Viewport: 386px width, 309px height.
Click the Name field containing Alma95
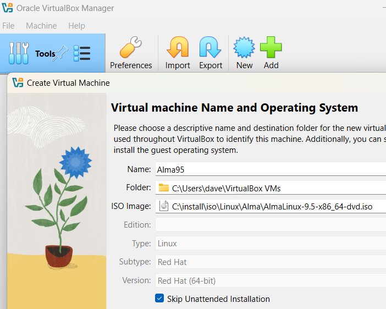(x=271, y=169)
